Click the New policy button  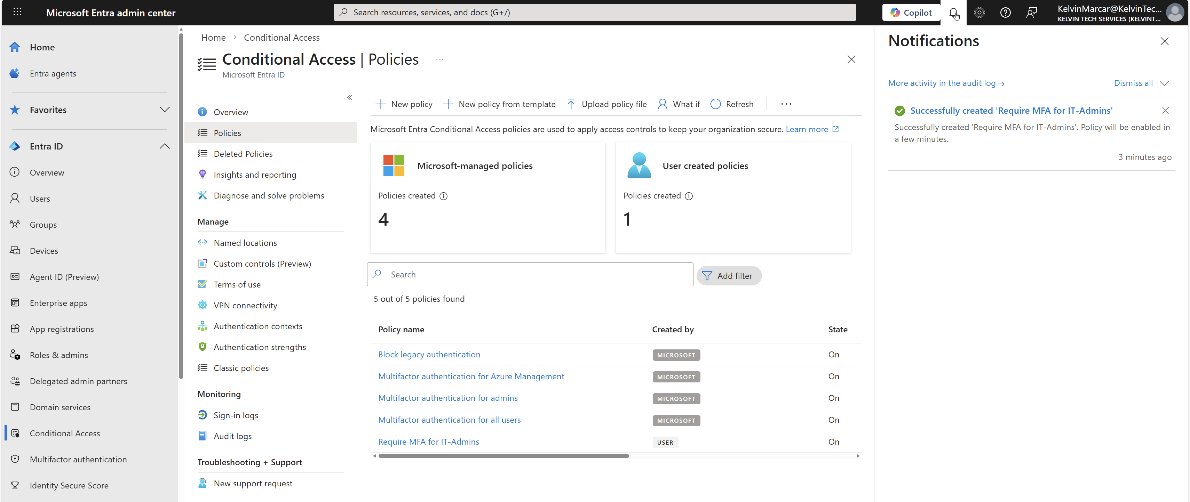404,104
